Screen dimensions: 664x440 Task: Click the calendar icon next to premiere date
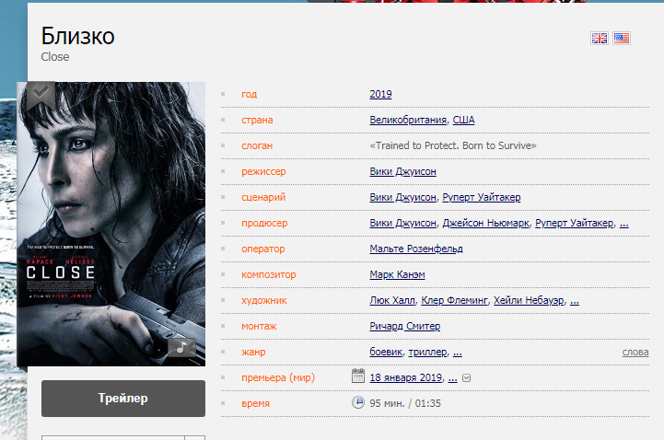pos(358,376)
